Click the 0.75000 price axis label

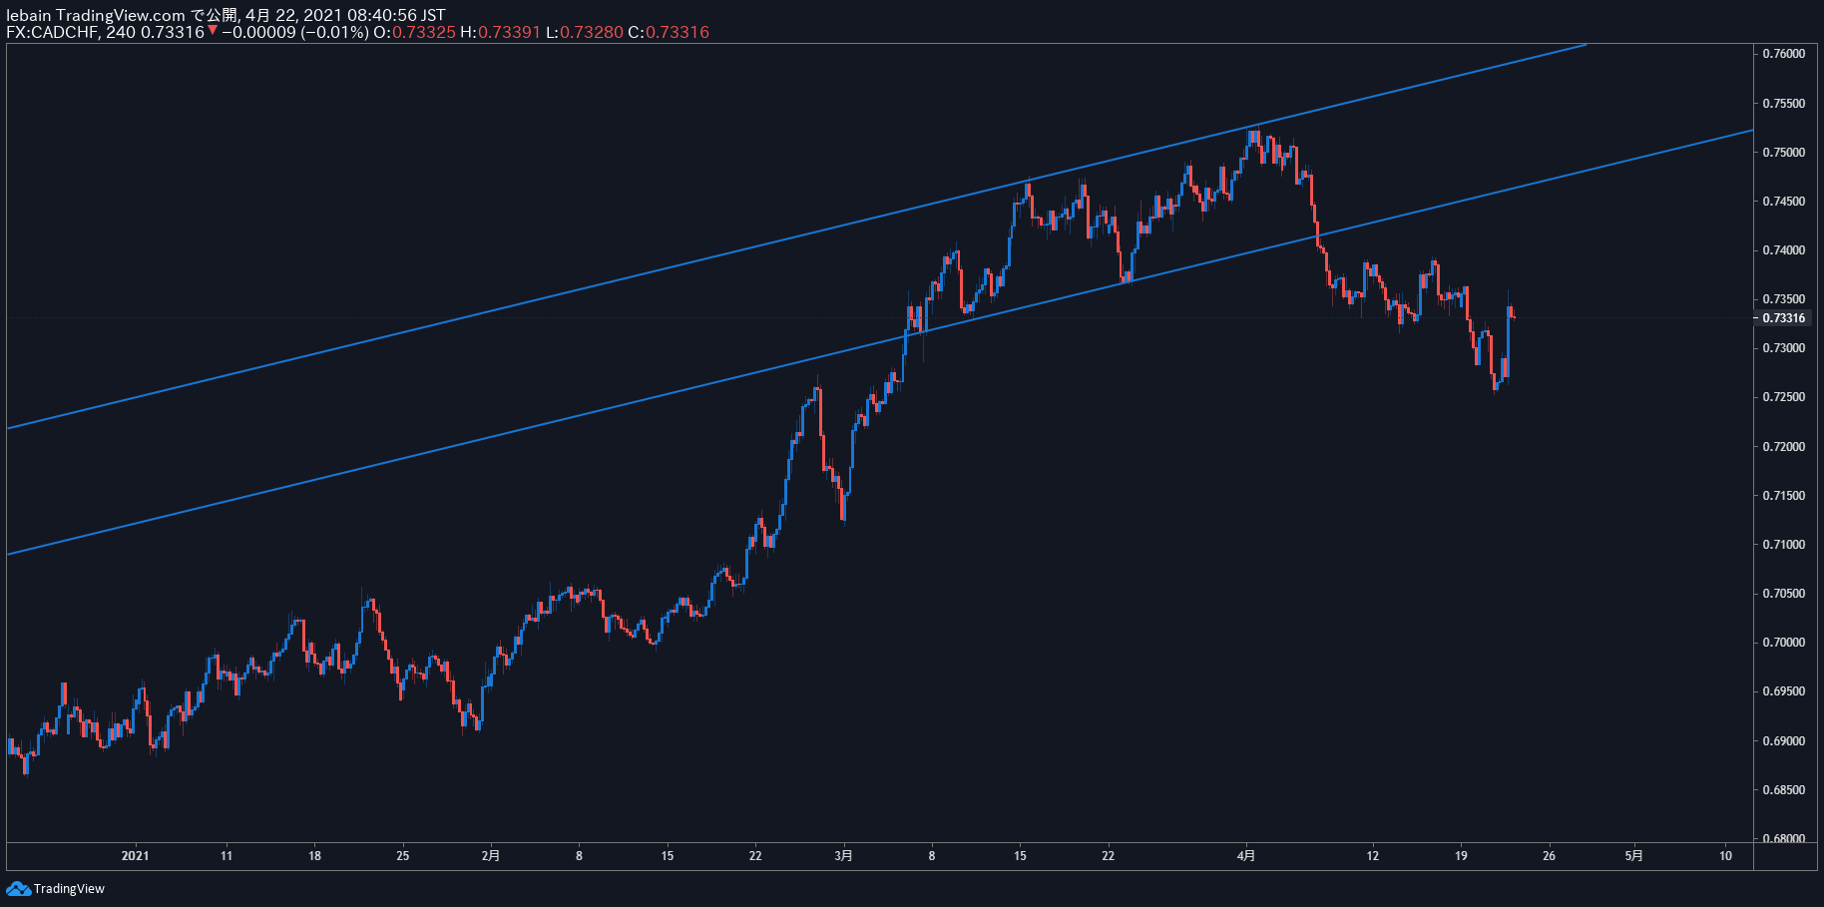tap(1784, 153)
